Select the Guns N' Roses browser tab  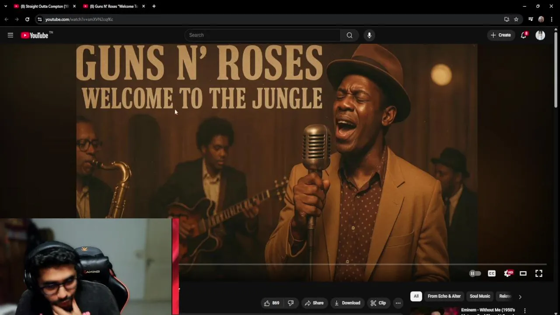point(114,6)
